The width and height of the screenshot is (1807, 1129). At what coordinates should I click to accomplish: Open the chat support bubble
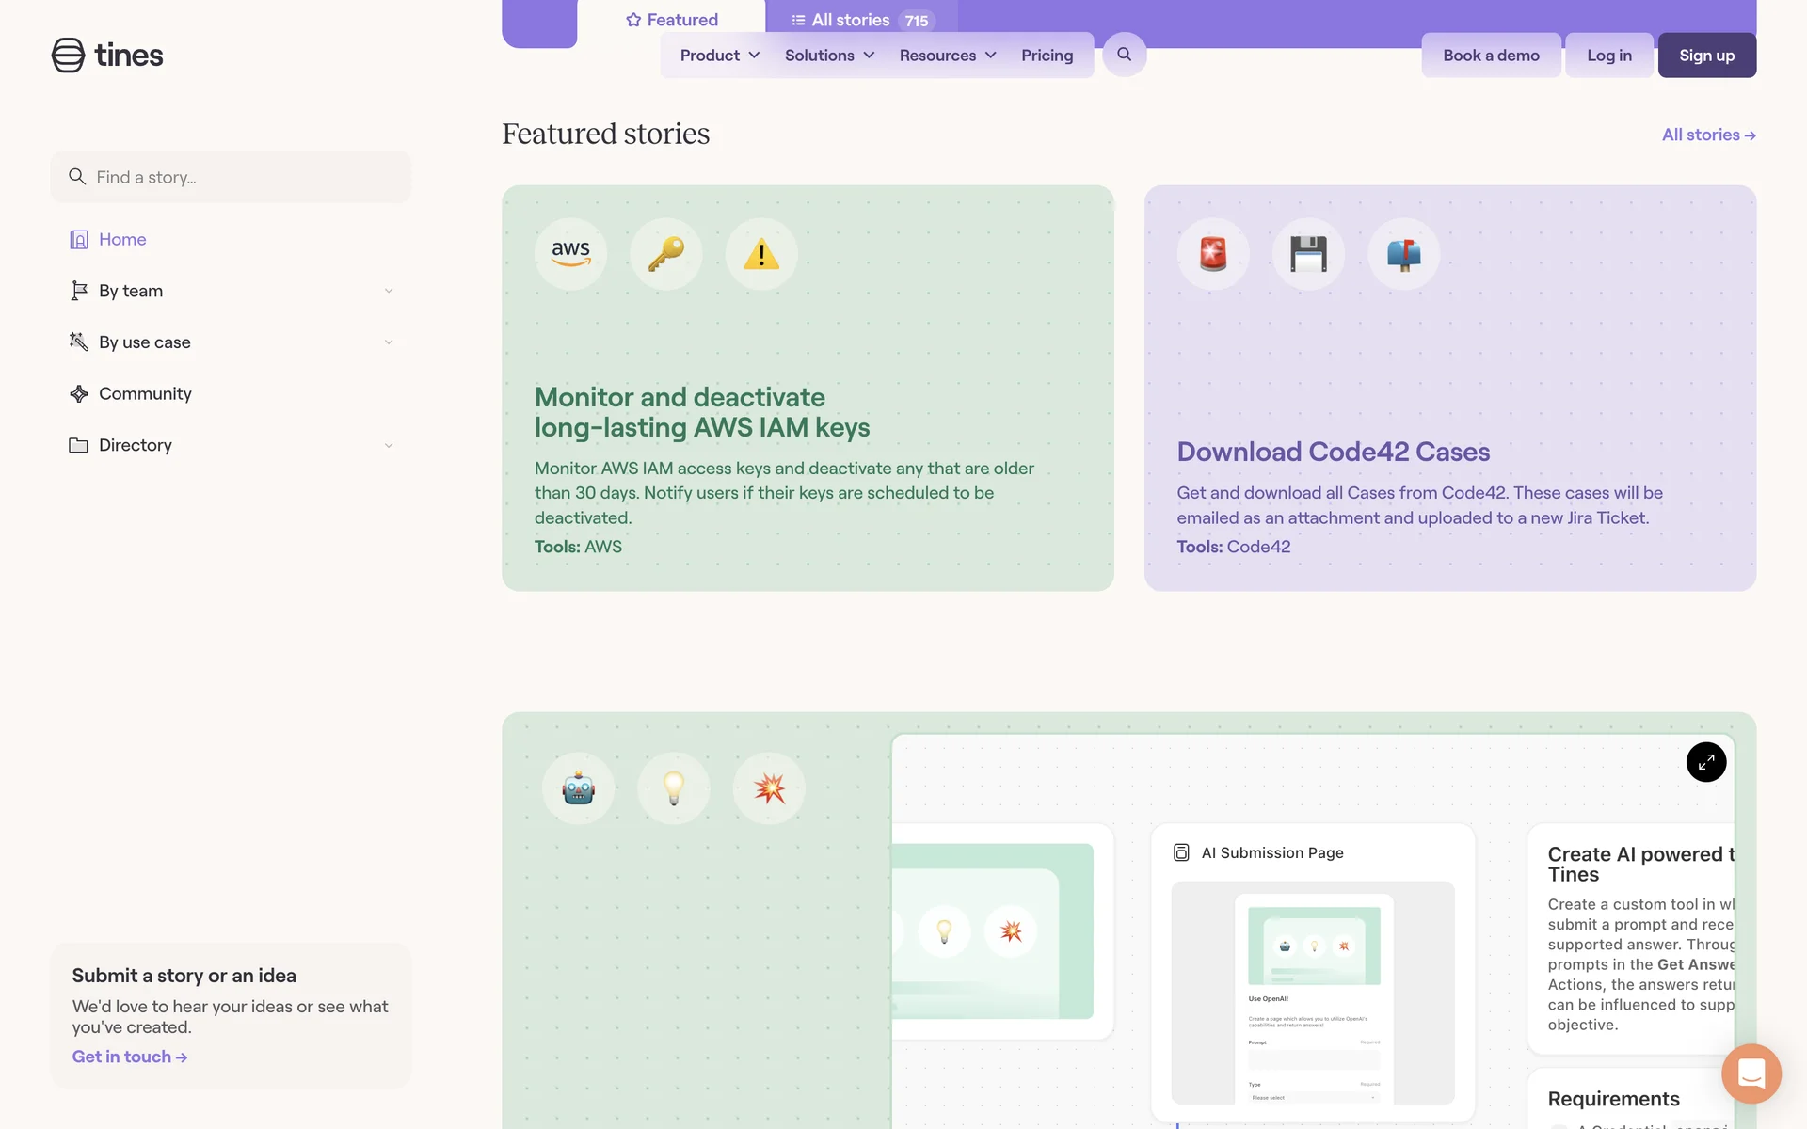(1751, 1073)
